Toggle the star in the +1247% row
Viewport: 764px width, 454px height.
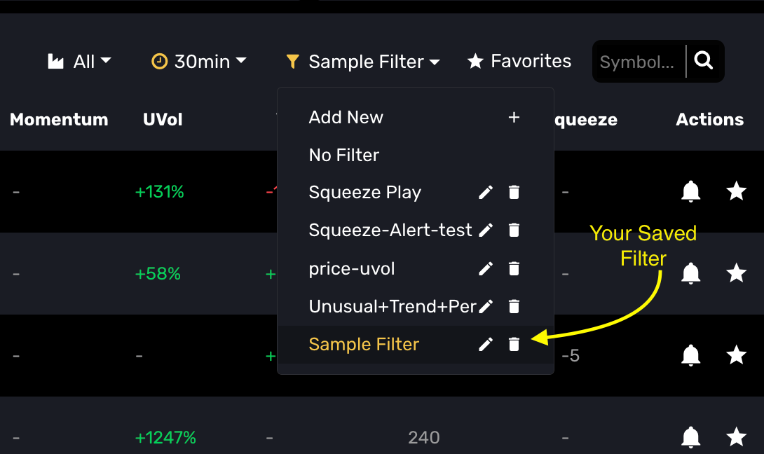coord(736,436)
